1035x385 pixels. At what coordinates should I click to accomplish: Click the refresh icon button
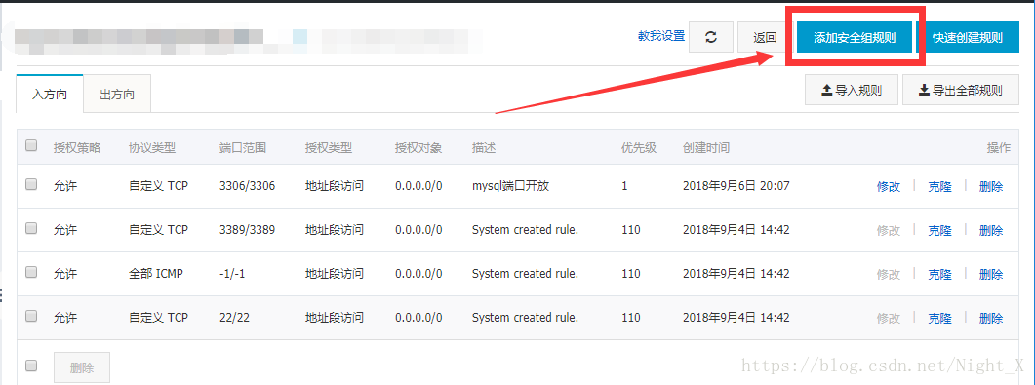coord(711,37)
